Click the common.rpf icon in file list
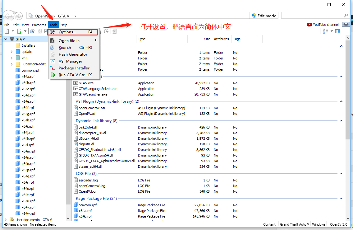 pyautogui.click(x=76, y=205)
